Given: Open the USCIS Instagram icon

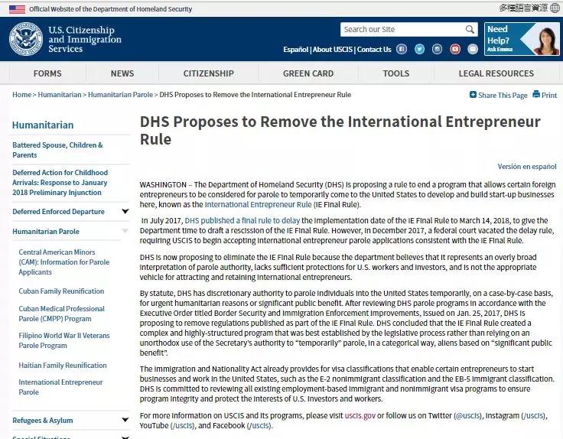Looking at the screenshot, I should click(x=437, y=49).
